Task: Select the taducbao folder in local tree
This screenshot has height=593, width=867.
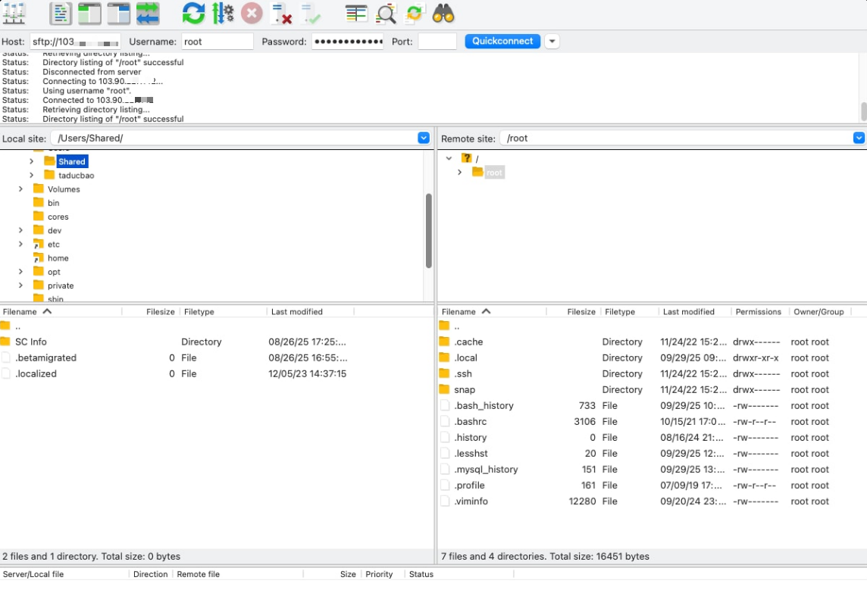Action: click(x=77, y=175)
